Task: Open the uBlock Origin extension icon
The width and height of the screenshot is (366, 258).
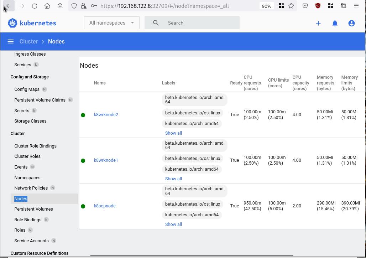Action: point(318,6)
